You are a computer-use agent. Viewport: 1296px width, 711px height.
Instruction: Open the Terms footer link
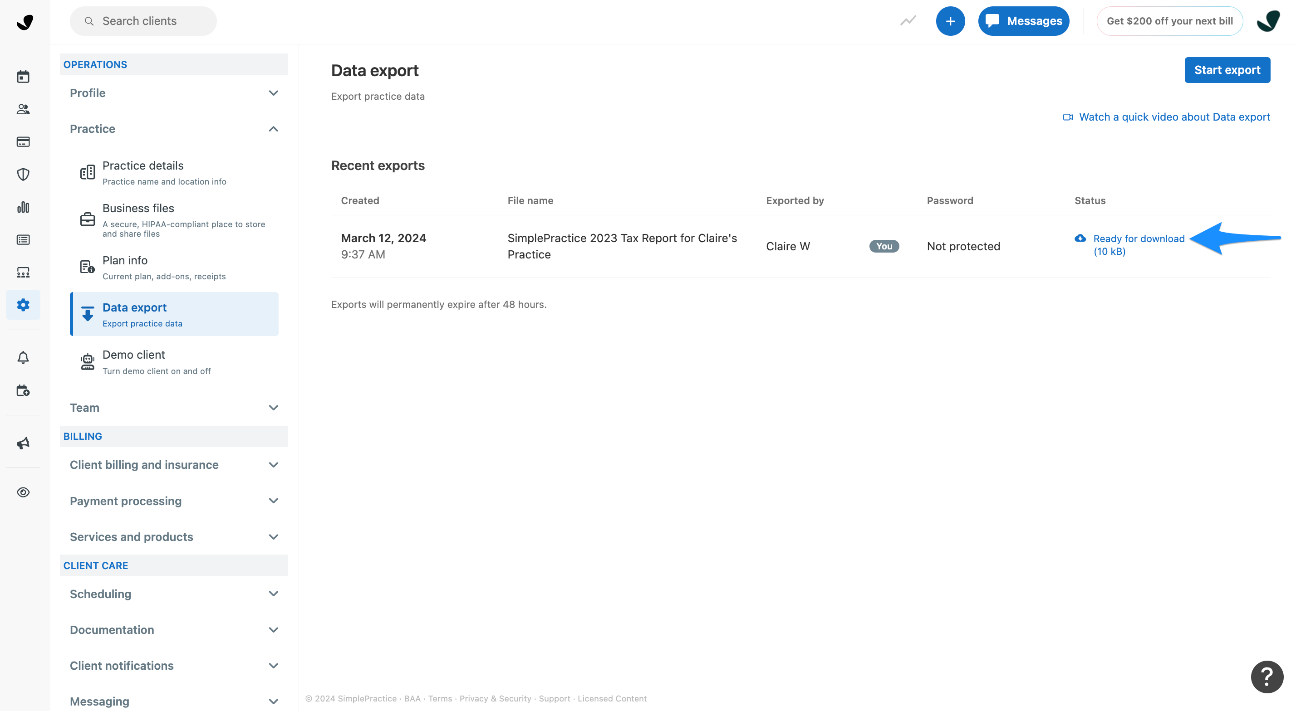[x=440, y=698]
